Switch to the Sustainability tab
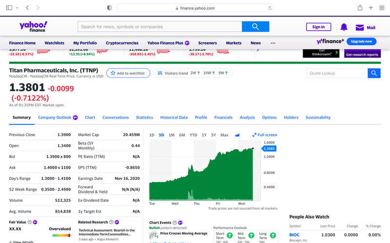 click(x=318, y=118)
